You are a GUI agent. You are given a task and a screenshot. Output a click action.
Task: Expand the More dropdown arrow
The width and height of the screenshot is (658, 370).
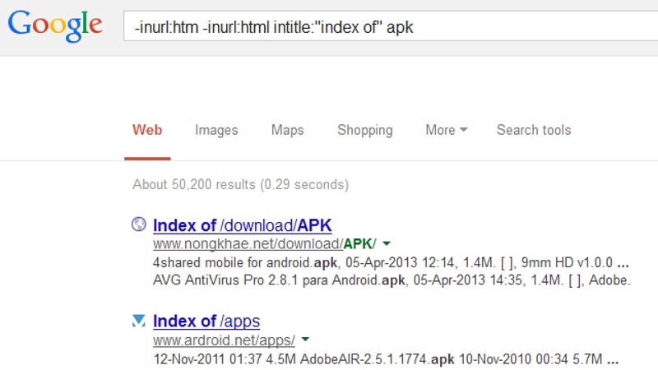tap(463, 130)
